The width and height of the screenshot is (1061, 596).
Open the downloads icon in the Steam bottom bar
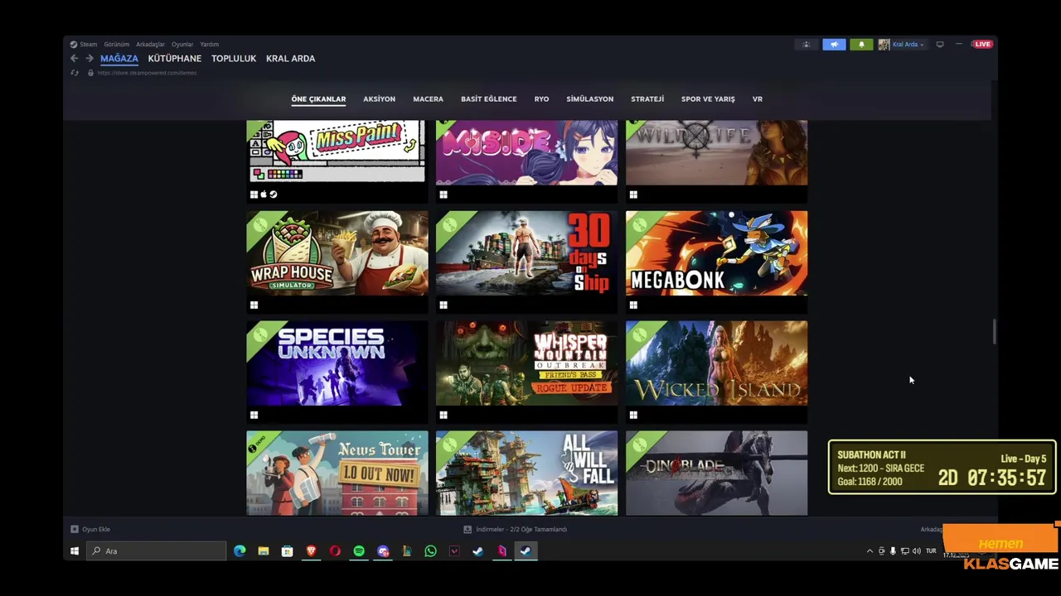pos(468,529)
